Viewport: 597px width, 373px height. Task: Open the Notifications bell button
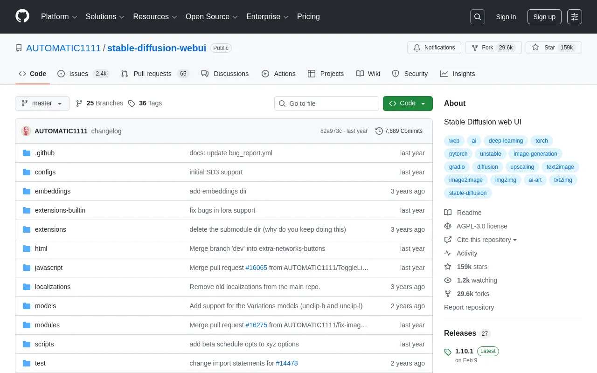(x=434, y=48)
